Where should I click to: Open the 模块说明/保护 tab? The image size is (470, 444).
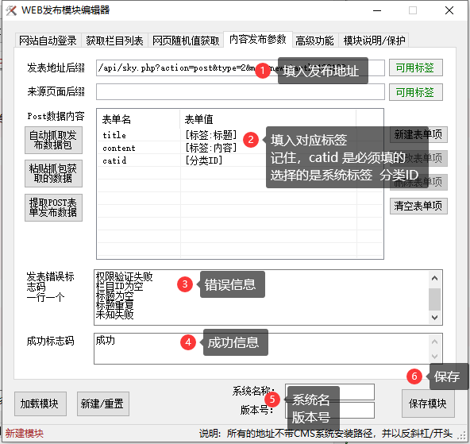pos(374,41)
